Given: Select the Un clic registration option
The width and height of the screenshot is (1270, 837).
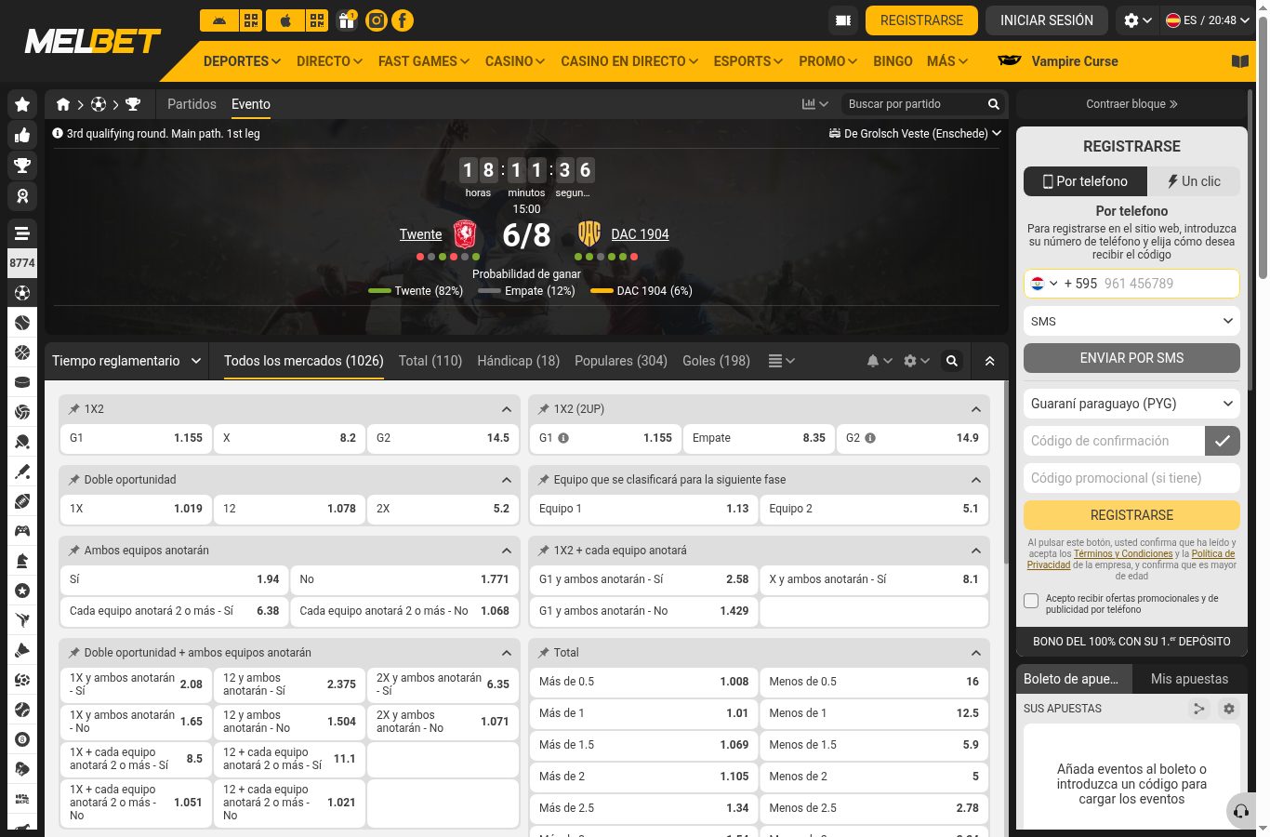Looking at the screenshot, I should click(x=1194, y=181).
